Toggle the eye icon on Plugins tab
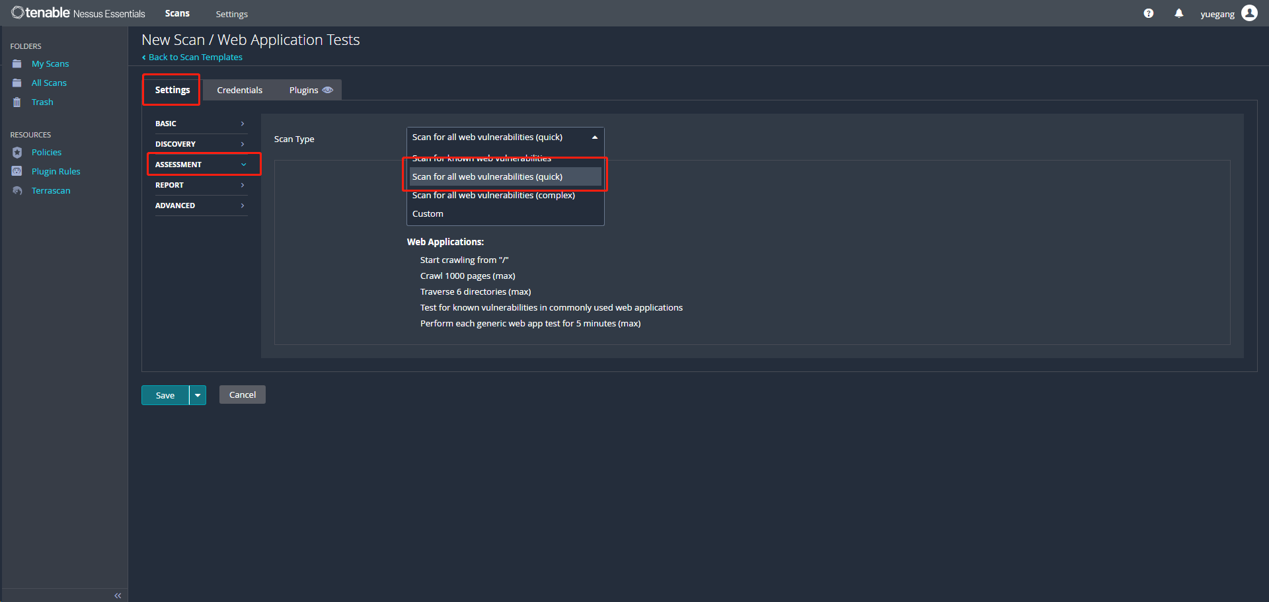Viewport: 1269px width, 602px height. pos(328,90)
